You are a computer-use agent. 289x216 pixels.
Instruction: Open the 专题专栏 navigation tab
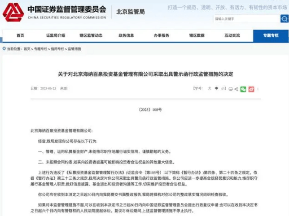(x=271, y=36)
